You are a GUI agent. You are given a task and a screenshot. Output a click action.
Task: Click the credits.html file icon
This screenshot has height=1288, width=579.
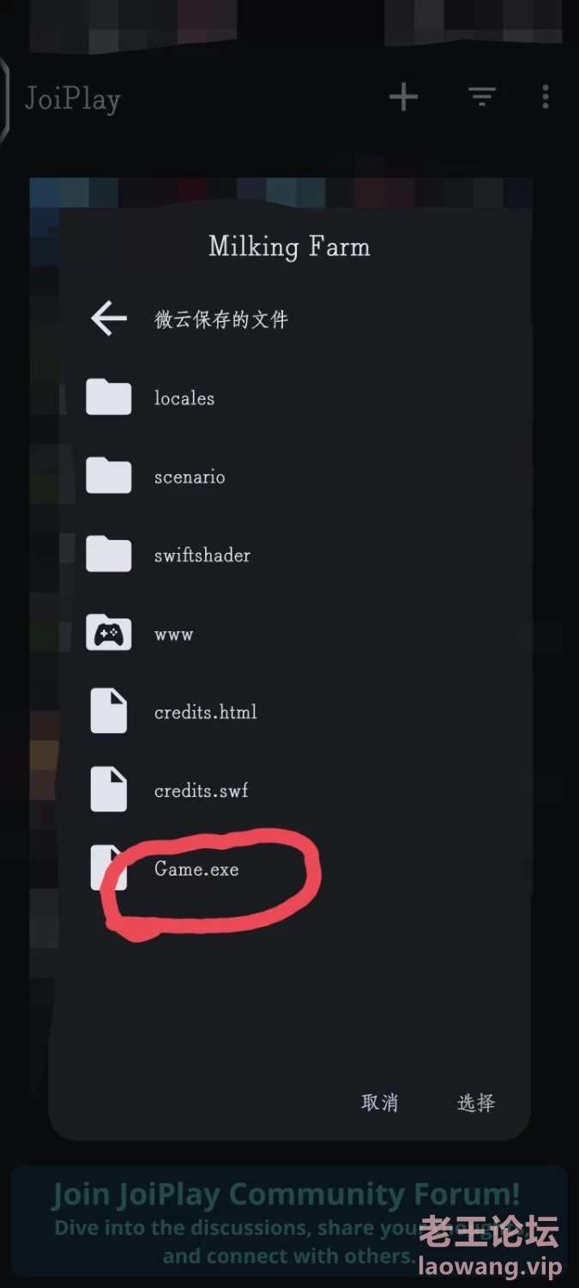coord(109,712)
